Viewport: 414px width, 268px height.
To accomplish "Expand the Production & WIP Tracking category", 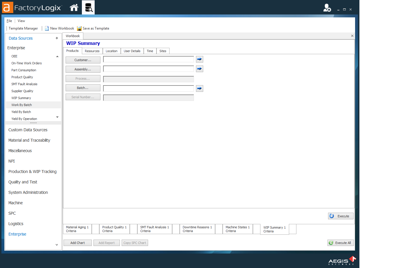I will point(33,172).
